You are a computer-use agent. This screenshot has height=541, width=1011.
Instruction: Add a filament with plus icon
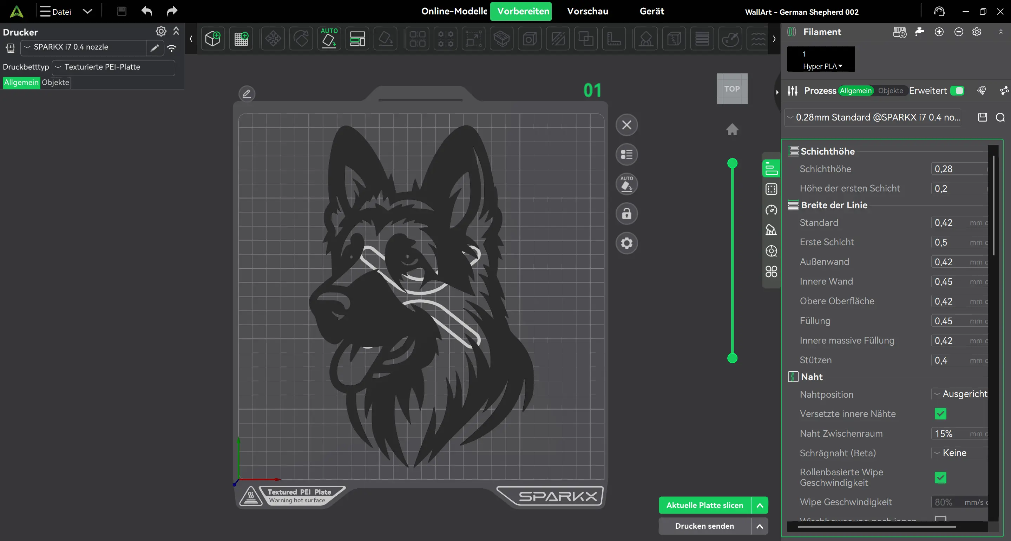click(939, 32)
